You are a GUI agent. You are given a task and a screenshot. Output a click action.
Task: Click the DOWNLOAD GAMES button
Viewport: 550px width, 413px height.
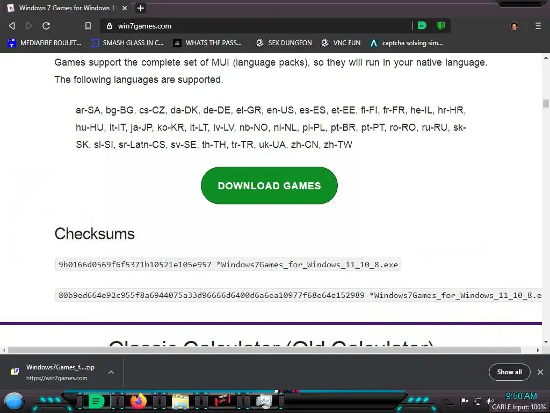point(269,186)
